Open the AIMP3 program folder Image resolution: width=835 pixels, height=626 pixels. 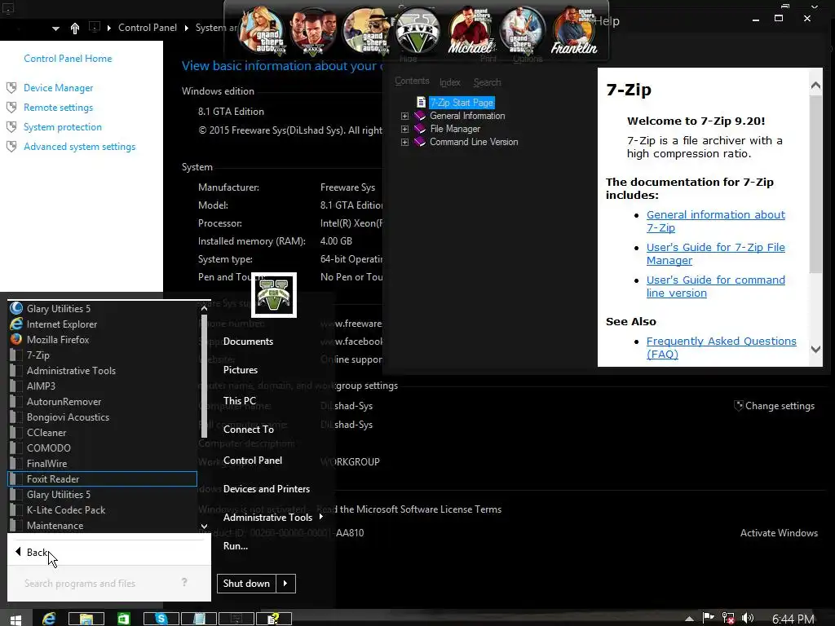[x=102, y=386]
